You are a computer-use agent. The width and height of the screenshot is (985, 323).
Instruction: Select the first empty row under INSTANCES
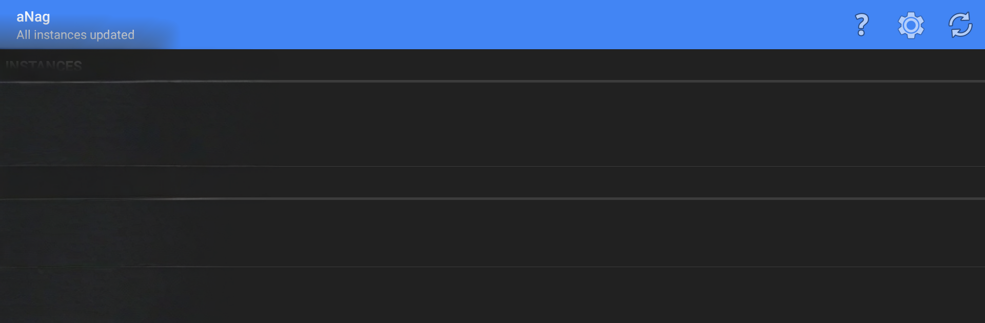pyautogui.click(x=493, y=124)
